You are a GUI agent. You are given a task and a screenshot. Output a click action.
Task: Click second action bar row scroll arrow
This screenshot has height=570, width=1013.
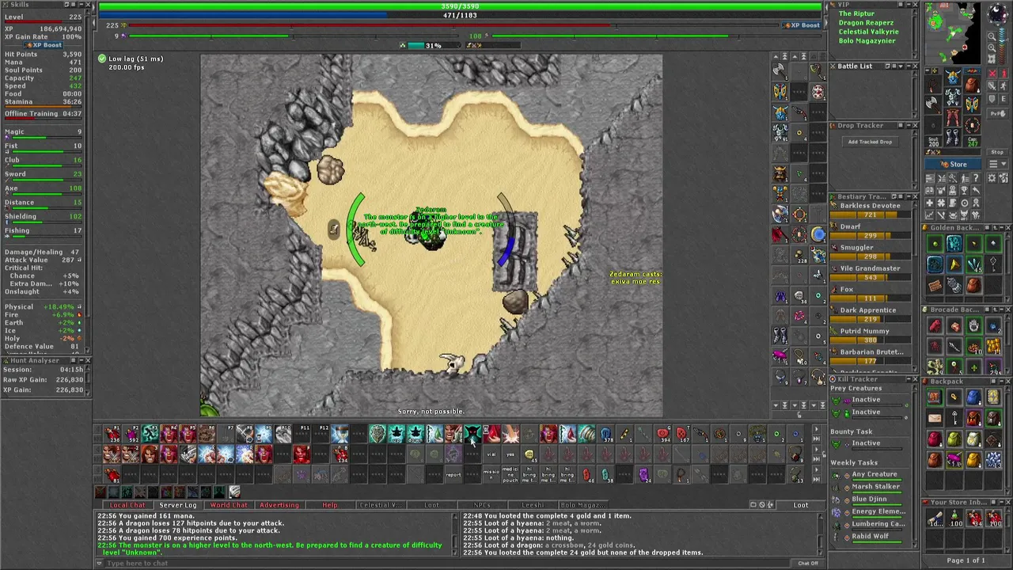(817, 449)
